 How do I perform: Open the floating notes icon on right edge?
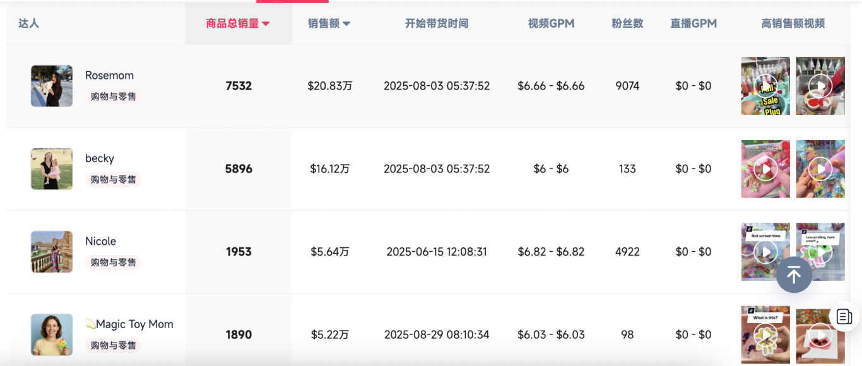click(x=844, y=317)
